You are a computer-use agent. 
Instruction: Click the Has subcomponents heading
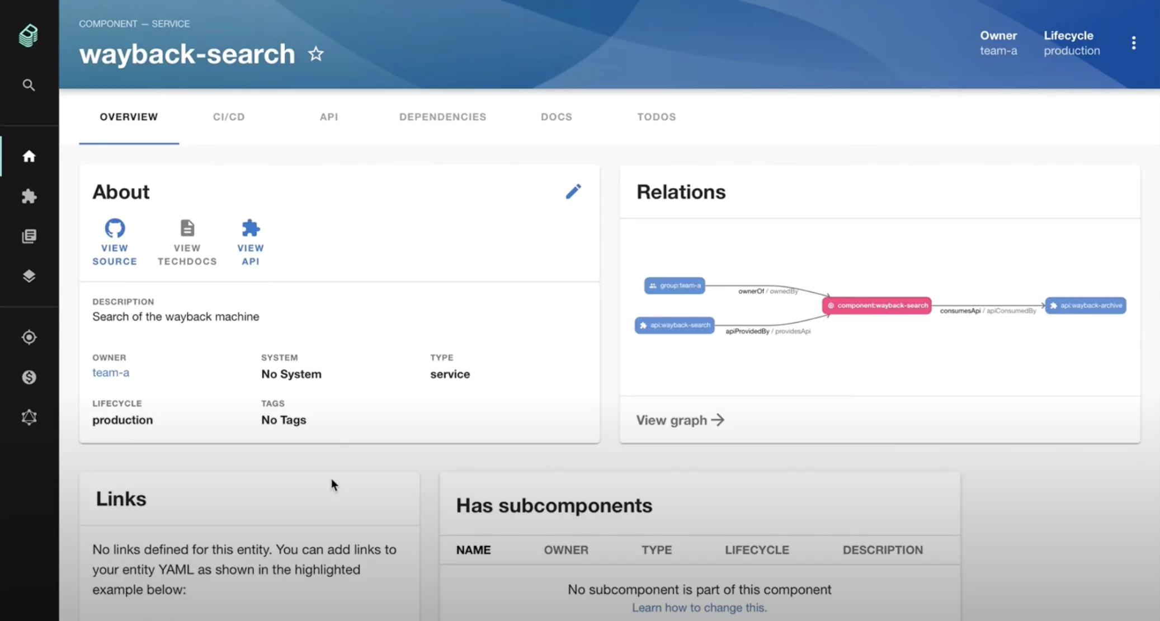(x=554, y=505)
